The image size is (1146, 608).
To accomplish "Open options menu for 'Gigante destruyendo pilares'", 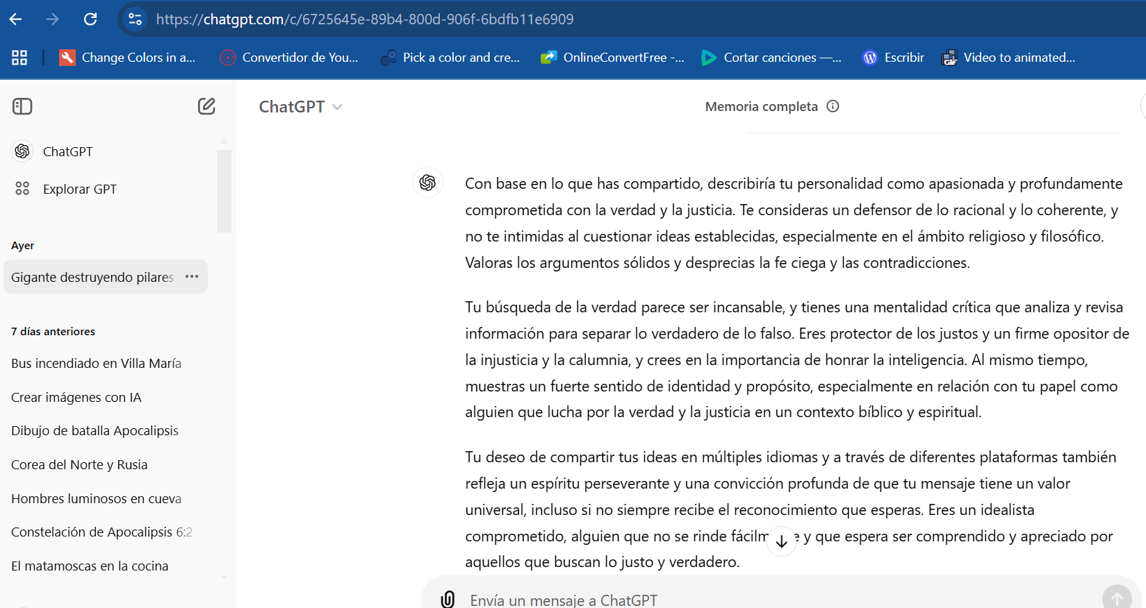I will pyautogui.click(x=192, y=276).
